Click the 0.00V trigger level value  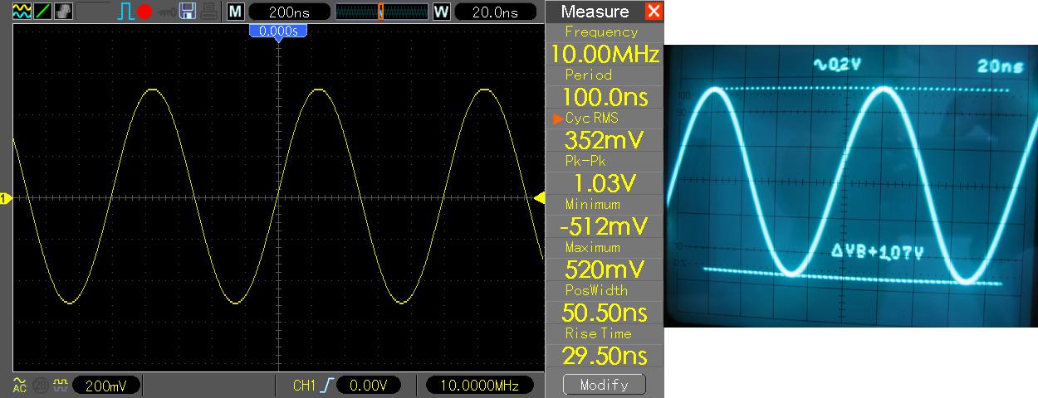tap(369, 386)
